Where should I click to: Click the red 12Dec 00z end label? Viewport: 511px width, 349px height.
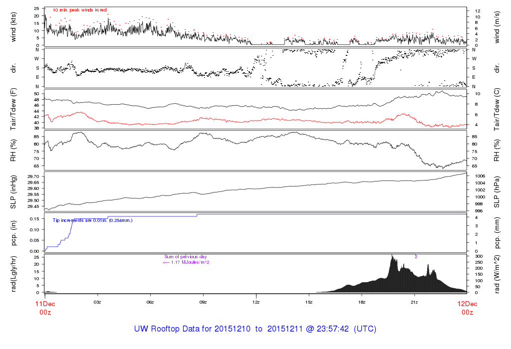pyautogui.click(x=467, y=308)
